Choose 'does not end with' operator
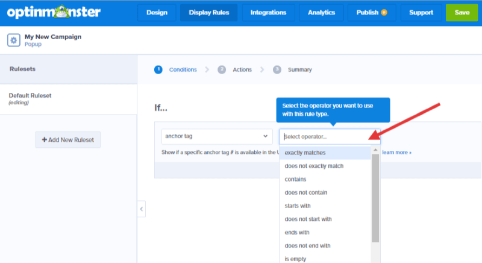 (325, 246)
